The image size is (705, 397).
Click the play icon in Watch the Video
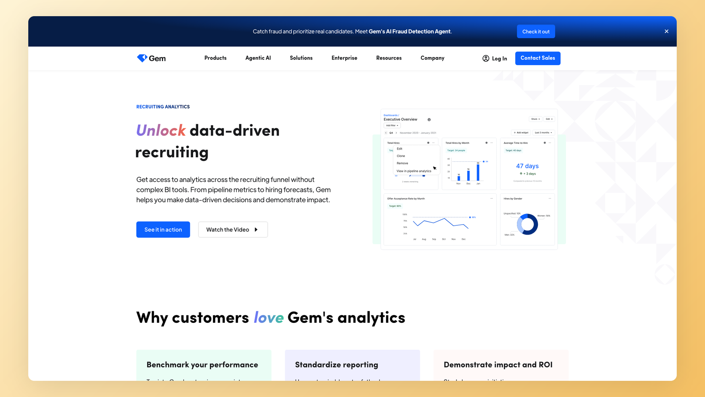pyautogui.click(x=256, y=229)
